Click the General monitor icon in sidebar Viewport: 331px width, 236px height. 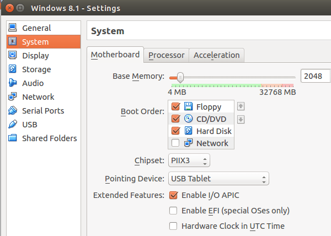13,28
